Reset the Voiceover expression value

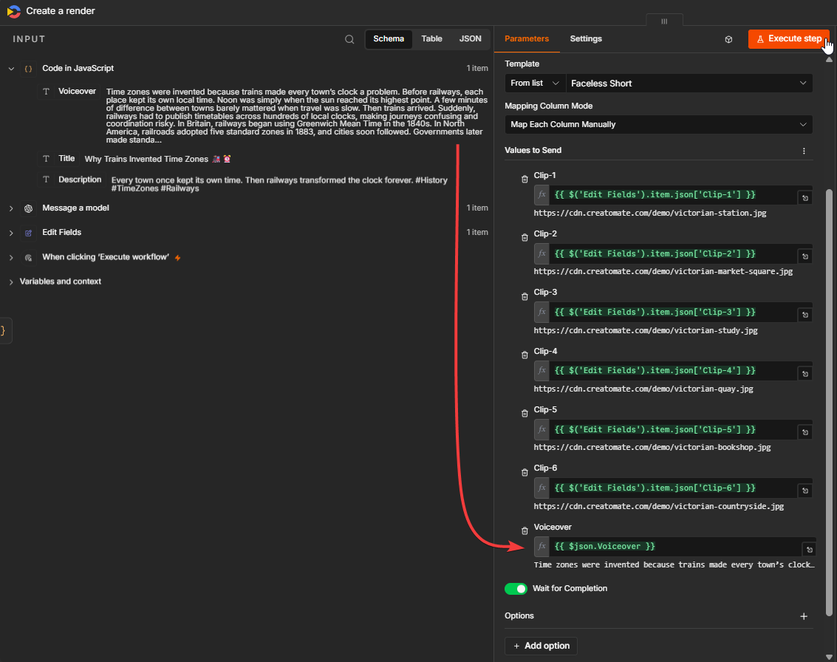[809, 550]
